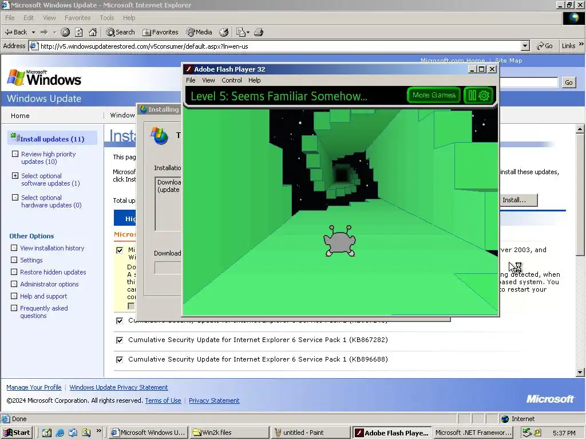The image size is (586, 440).
Task: Open IE Favorites menu
Action: click(x=77, y=18)
